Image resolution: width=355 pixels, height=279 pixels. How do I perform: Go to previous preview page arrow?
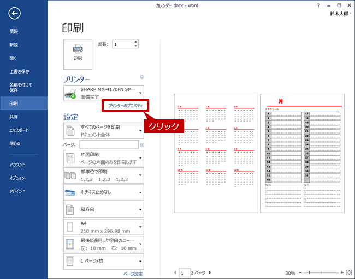(175, 272)
